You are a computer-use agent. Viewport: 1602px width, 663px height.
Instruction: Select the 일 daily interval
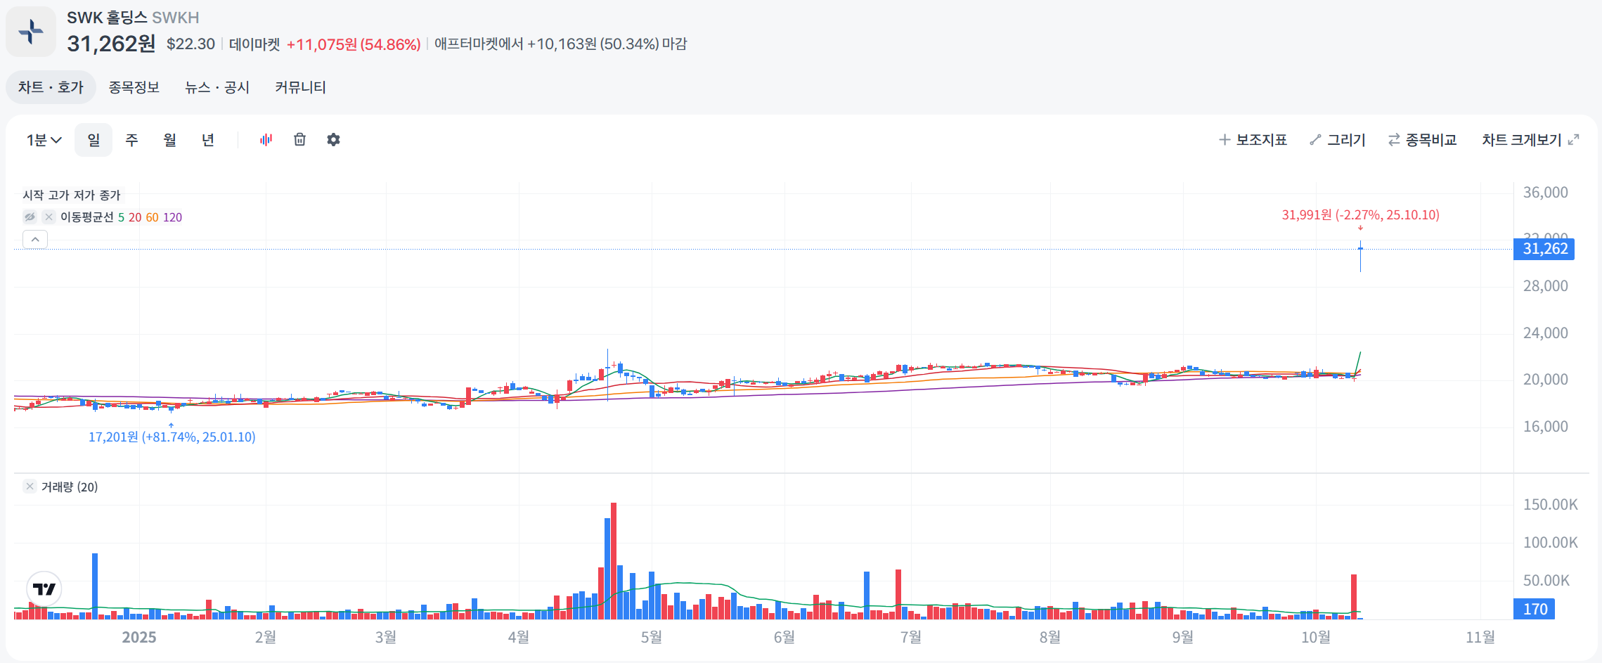tap(93, 140)
